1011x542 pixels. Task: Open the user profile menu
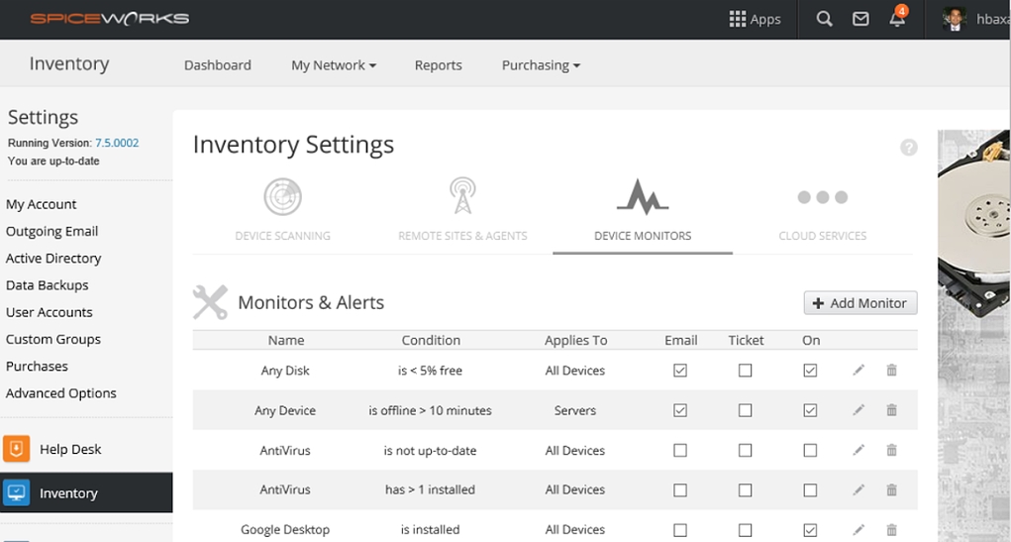pyautogui.click(x=975, y=19)
